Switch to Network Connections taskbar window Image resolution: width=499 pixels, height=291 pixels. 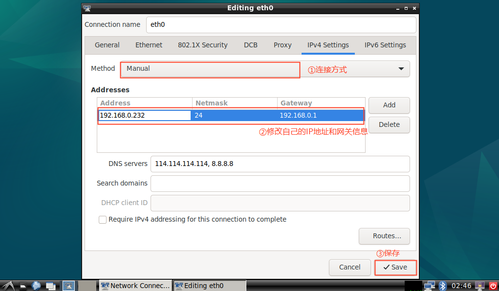click(135, 286)
